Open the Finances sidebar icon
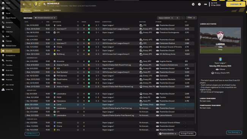 point(3,80)
